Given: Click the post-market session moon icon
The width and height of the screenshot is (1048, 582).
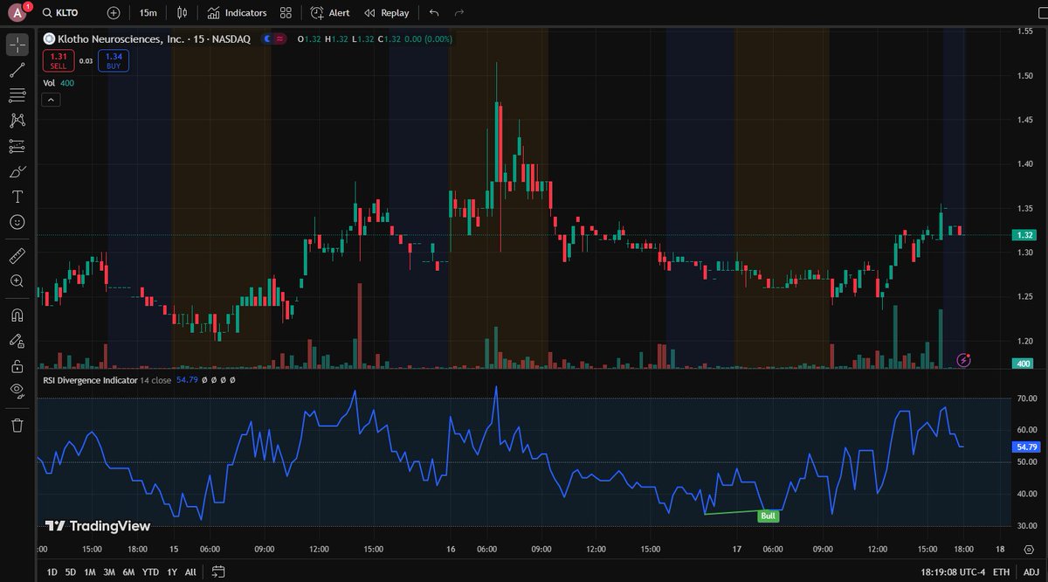Looking at the screenshot, I should pos(267,38).
